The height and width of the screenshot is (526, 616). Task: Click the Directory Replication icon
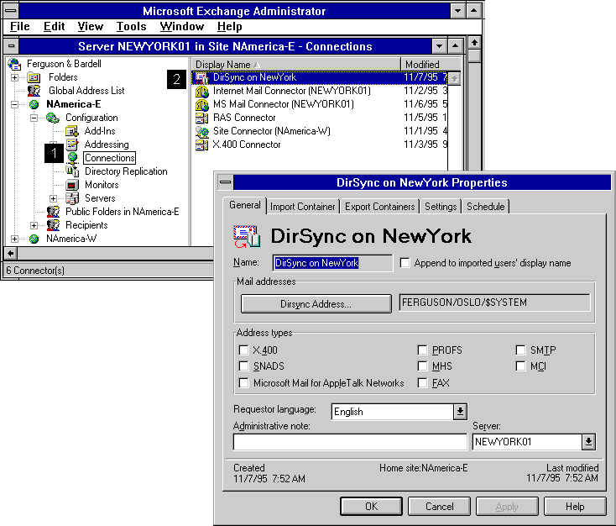point(72,171)
